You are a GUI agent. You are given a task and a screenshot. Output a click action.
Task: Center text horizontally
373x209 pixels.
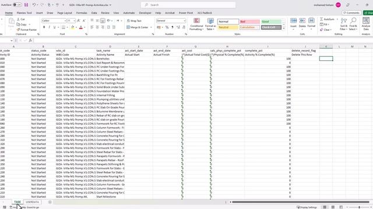[x=97, y=27]
